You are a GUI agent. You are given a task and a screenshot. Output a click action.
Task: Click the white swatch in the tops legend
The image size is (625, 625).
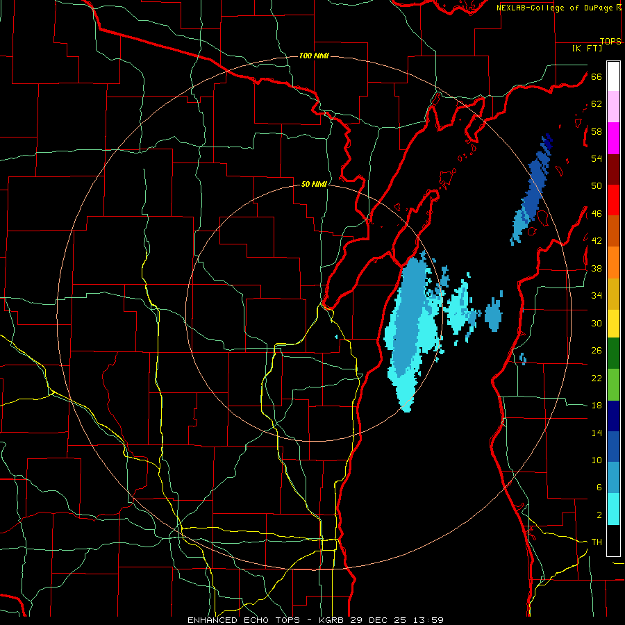[x=613, y=76]
